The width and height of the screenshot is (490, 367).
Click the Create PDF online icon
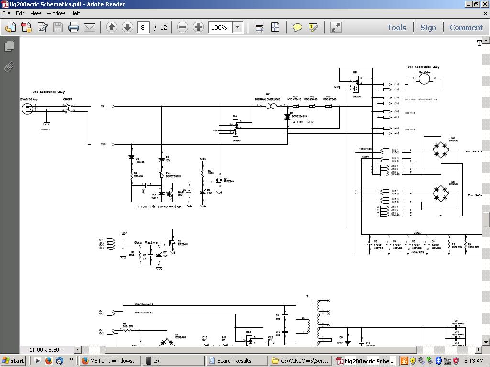pos(11,27)
